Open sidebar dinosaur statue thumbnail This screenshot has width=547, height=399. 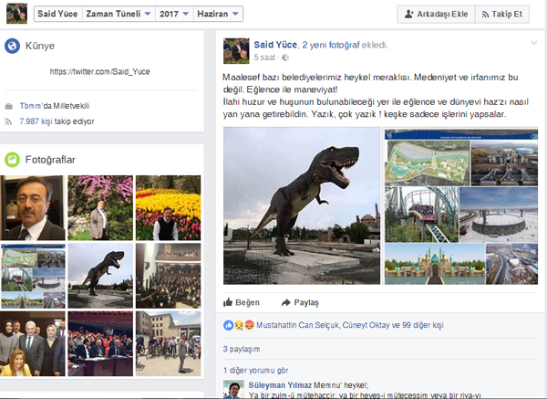[x=100, y=276]
